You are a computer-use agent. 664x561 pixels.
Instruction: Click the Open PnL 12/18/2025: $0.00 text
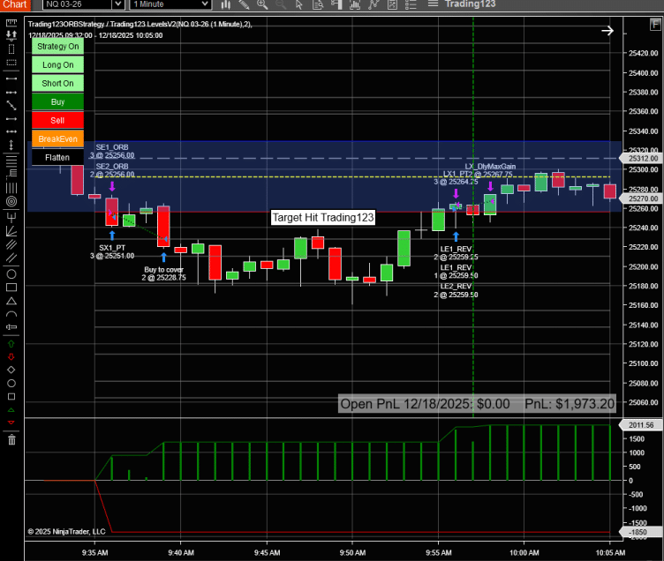[x=425, y=404]
